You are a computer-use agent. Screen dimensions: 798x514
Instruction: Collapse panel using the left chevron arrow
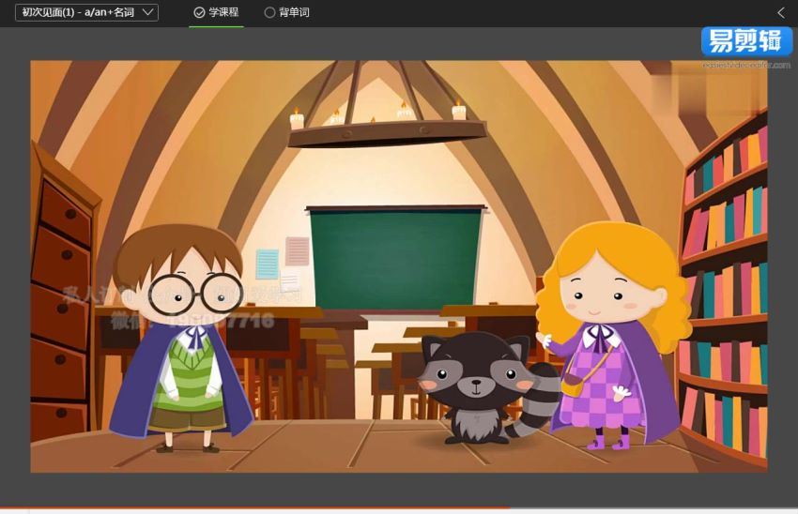pyautogui.click(x=781, y=13)
